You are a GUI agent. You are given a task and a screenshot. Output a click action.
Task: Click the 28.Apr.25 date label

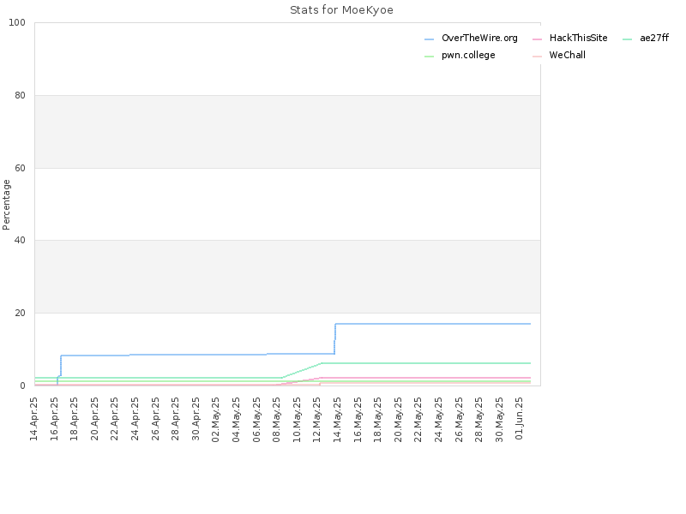point(176,419)
